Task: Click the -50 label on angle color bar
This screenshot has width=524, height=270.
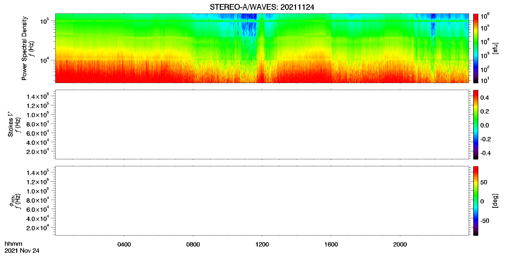Action: [x=485, y=221]
